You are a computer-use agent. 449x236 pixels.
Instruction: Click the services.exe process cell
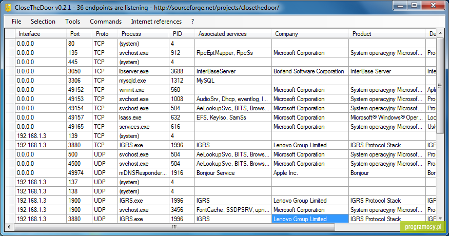144,127
